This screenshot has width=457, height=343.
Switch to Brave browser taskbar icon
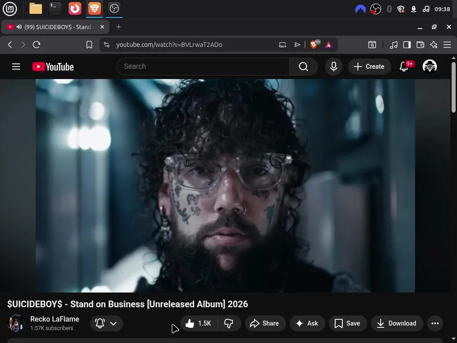[x=94, y=9]
